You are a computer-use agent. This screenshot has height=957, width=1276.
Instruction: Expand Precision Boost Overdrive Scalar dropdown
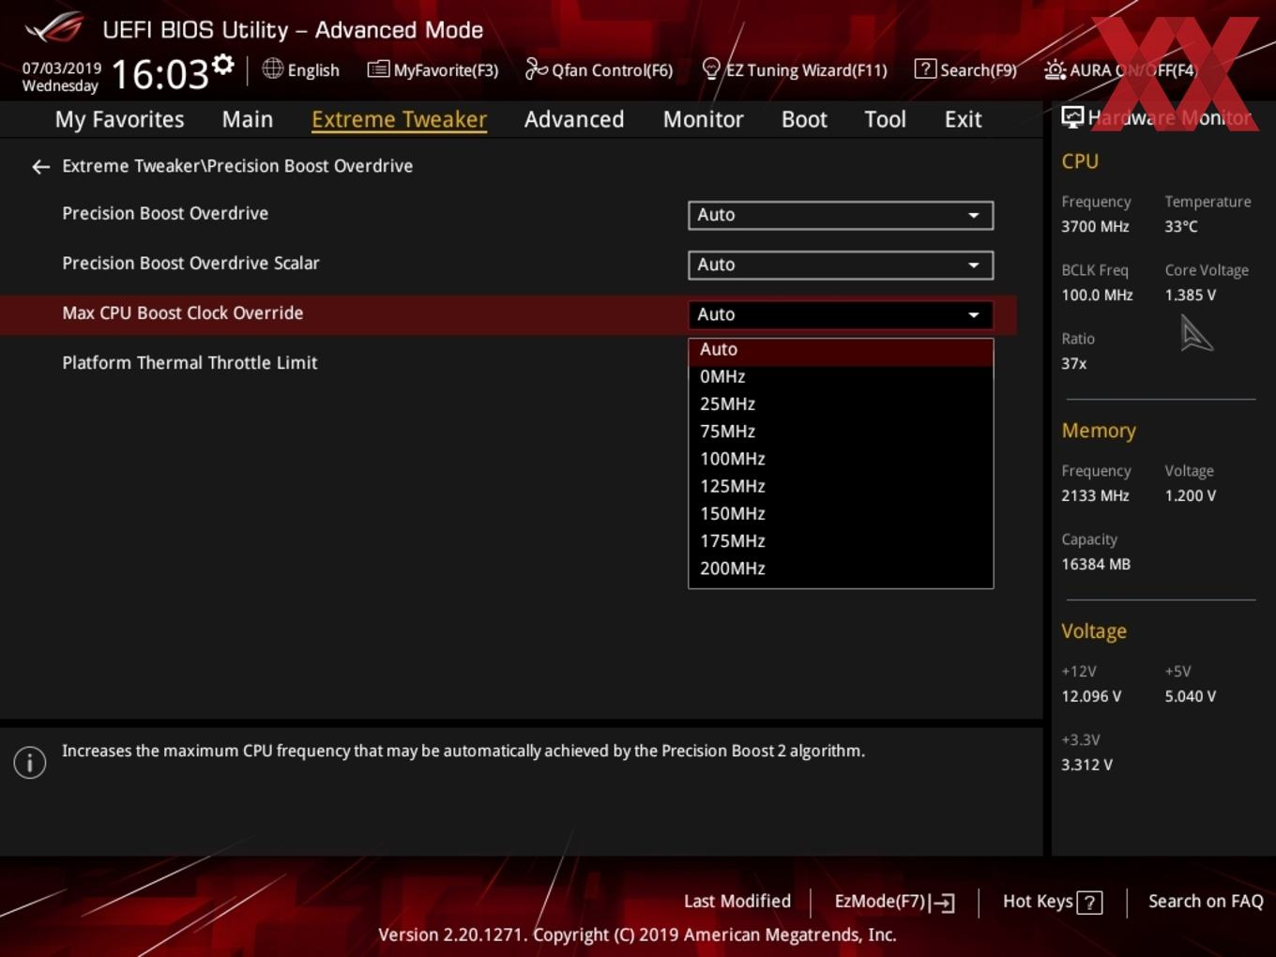tap(841, 265)
